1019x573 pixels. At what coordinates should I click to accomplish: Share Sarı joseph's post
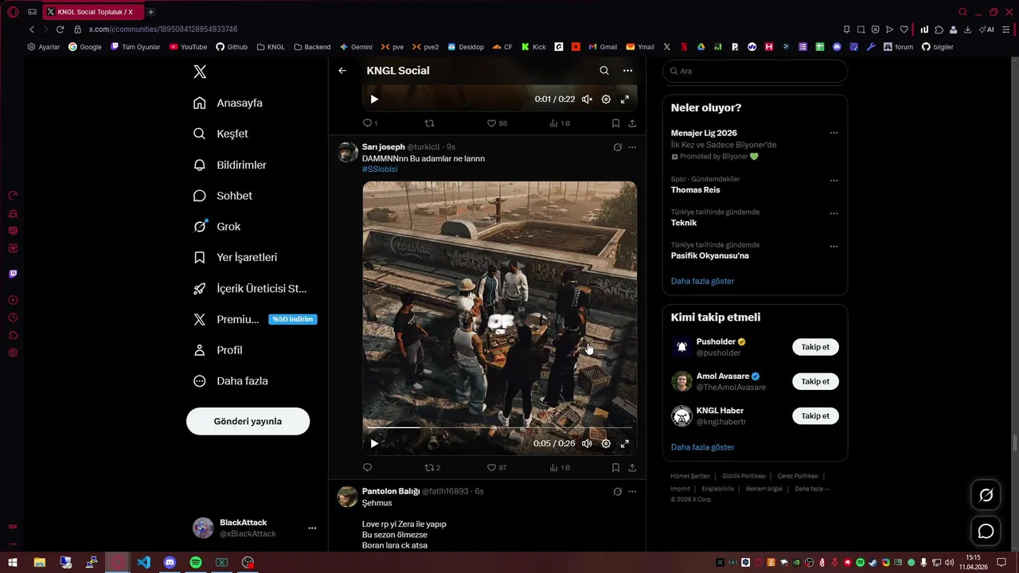tap(632, 467)
